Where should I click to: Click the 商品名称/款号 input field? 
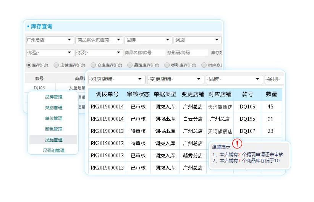pos(145,53)
